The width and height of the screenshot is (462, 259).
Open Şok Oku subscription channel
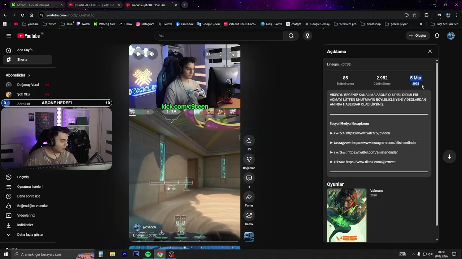(27, 94)
